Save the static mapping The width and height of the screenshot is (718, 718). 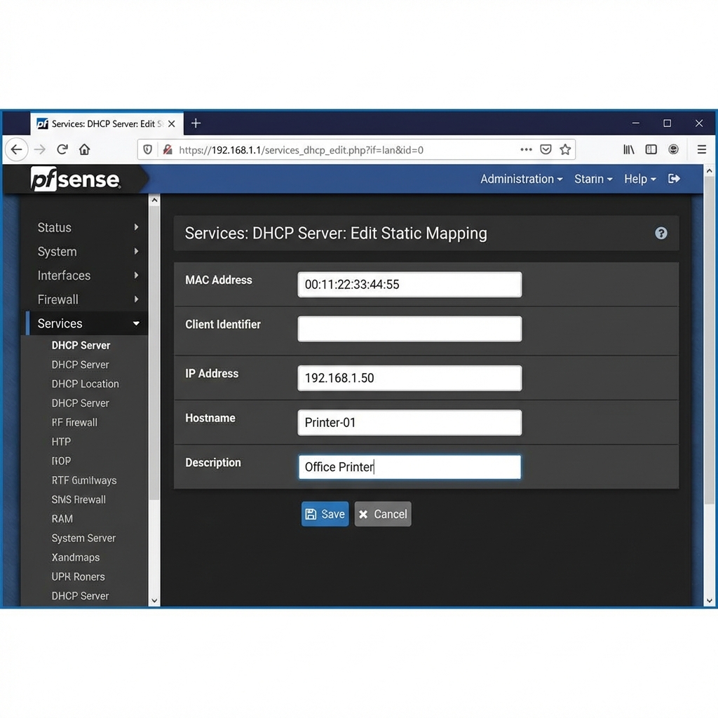pyautogui.click(x=325, y=514)
